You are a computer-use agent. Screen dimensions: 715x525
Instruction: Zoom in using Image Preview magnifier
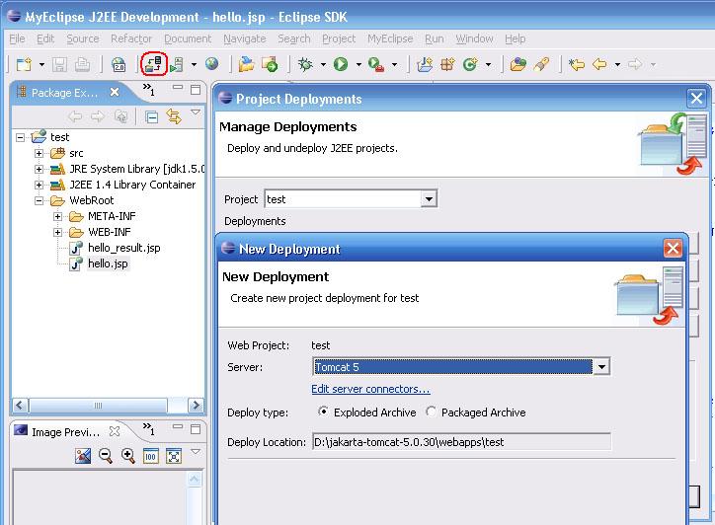[x=128, y=455]
